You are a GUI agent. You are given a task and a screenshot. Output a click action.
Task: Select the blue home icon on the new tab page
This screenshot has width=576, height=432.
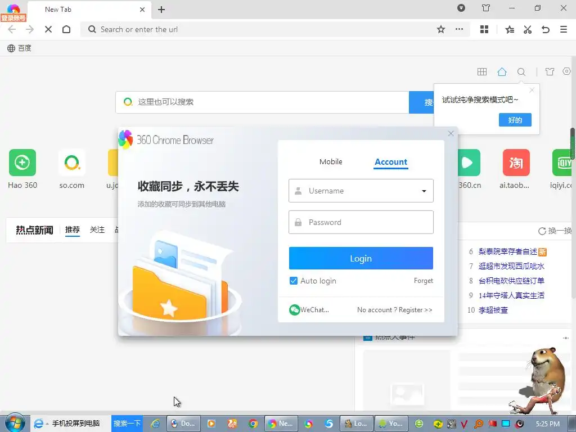(502, 71)
